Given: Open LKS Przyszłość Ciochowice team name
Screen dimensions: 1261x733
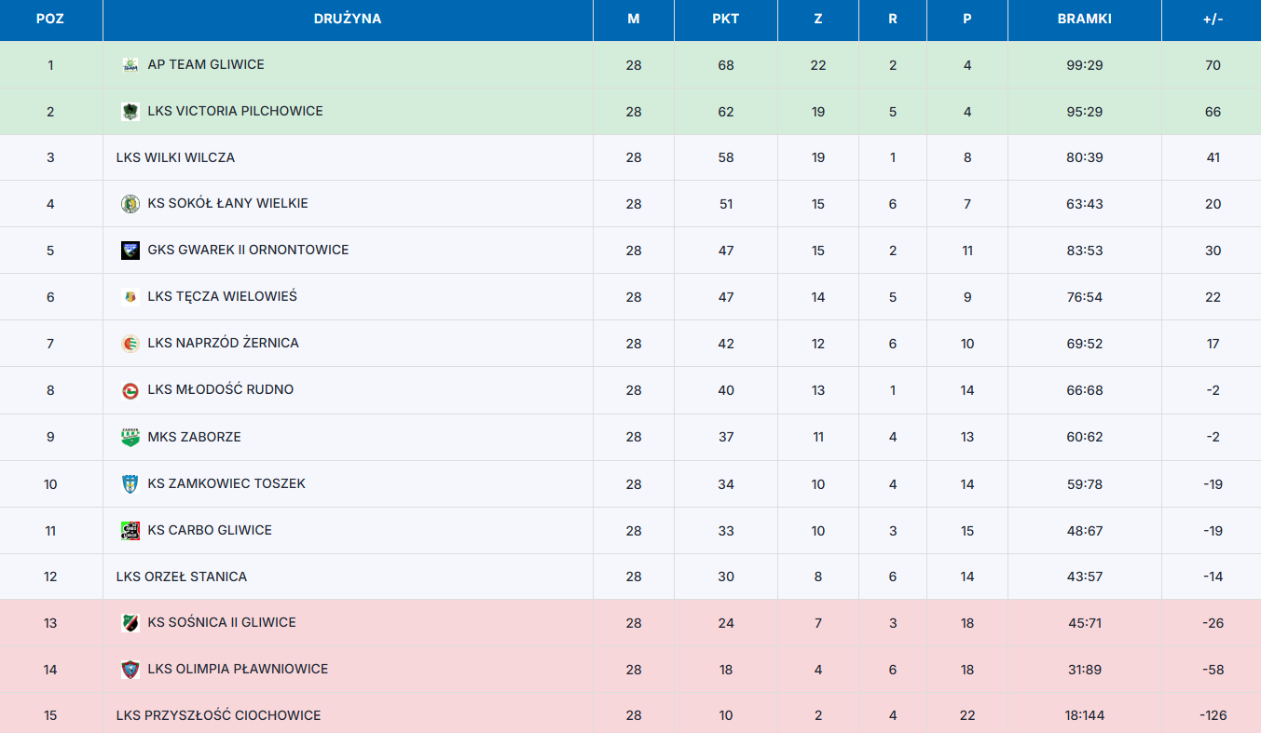Looking at the screenshot, I should coord(218,715).
